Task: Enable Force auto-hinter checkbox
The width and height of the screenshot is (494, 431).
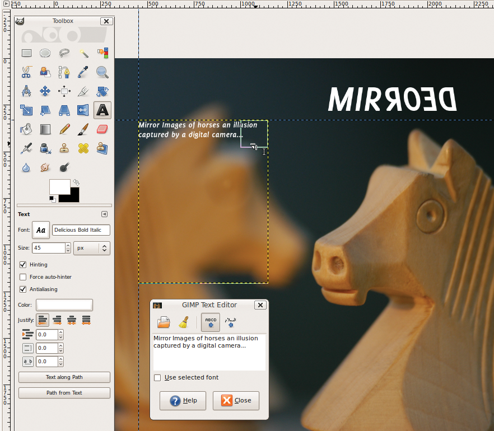Action: pos(23,277)
